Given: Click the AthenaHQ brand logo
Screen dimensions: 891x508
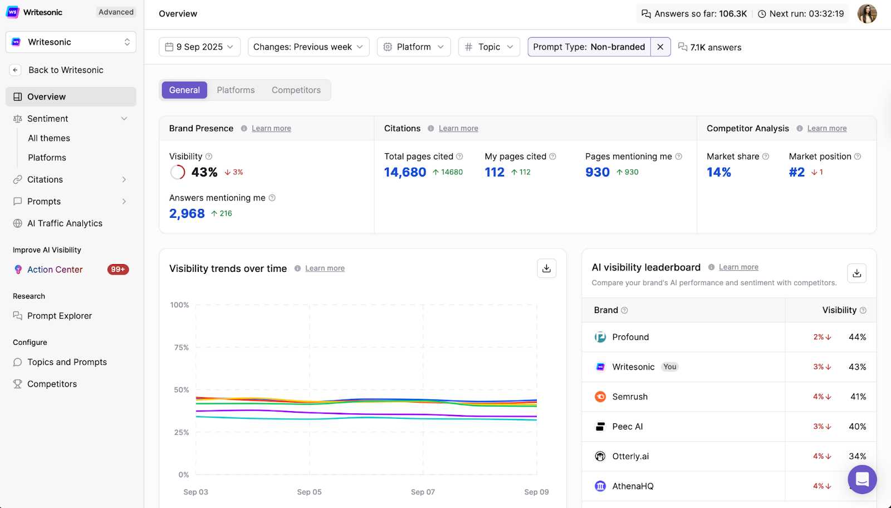Looking at the screenshot, I should (600, 486).
